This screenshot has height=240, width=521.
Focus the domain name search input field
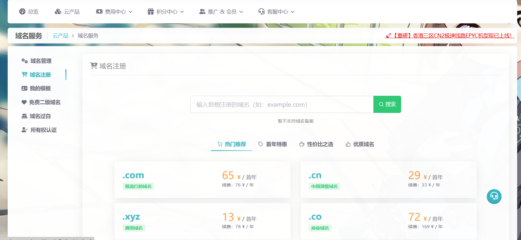(x=282, y=104)
